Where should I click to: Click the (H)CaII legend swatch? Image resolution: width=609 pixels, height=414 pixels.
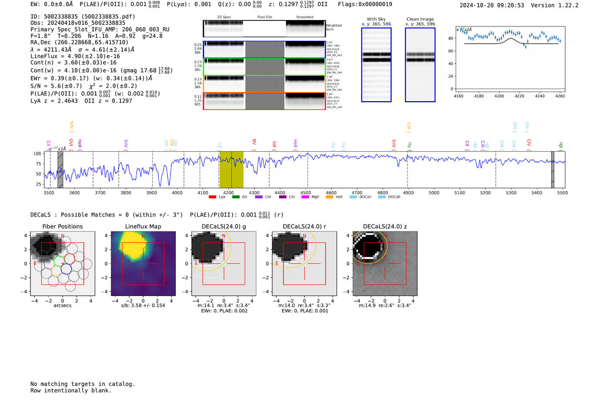click(382, 197)
